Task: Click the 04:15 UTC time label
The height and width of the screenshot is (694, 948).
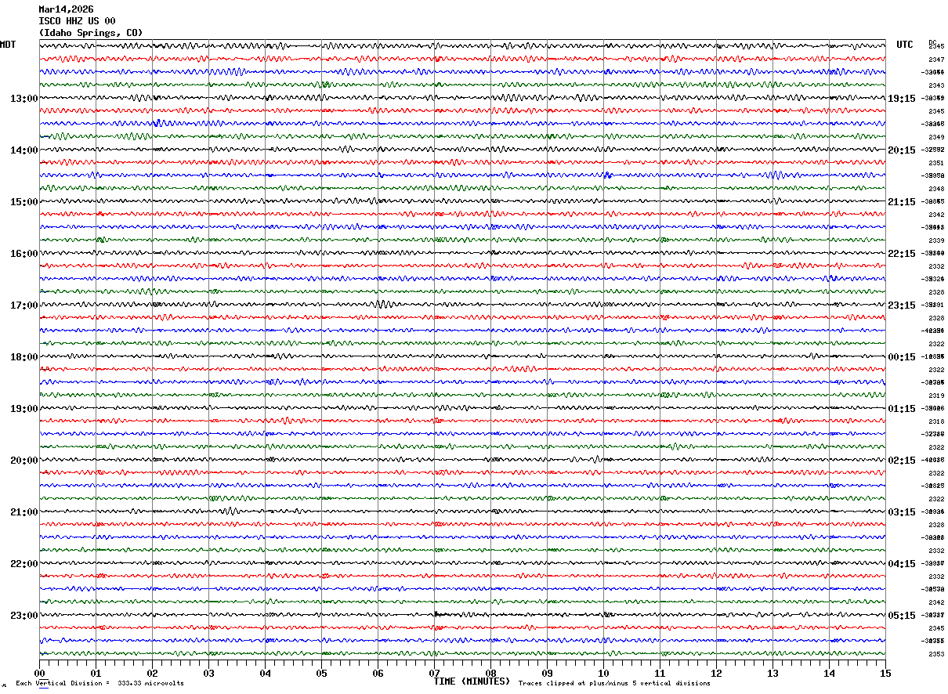Action: pyautogui.click(x=902, y=564)
